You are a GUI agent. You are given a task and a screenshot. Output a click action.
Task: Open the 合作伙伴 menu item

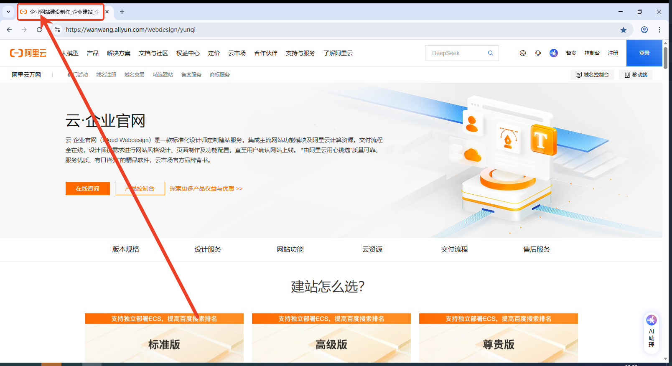[x=266, y=53]
